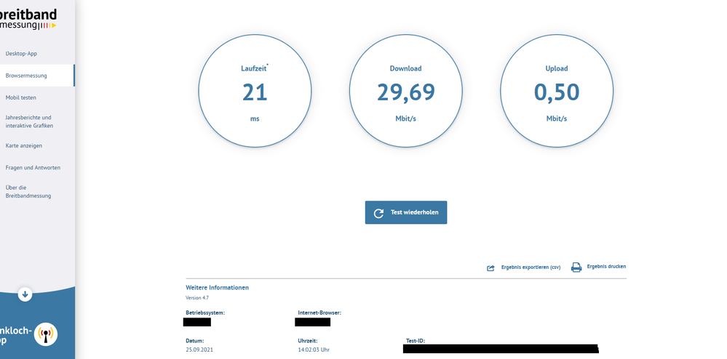Open Mobil testen page
The height and width of the screenshot is (359, 727).
point(21,97)
